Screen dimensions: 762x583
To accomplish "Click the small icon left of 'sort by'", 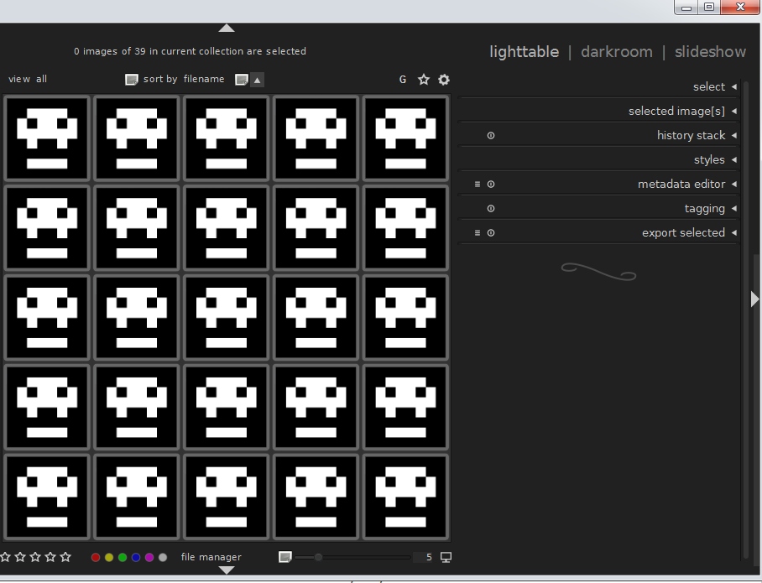I will coord(132,80).
